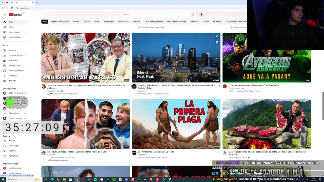This screenshot has width=324, height=182.
Task: Open Suscripciones in the sidebar
Action: (x=14, y=32)
